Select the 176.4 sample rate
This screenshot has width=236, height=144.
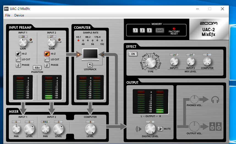pyautogui.click(x=97, y=40)
